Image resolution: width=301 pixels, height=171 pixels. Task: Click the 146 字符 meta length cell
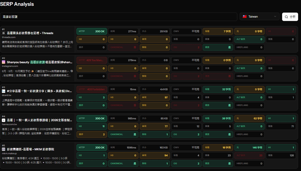point(249,147)
